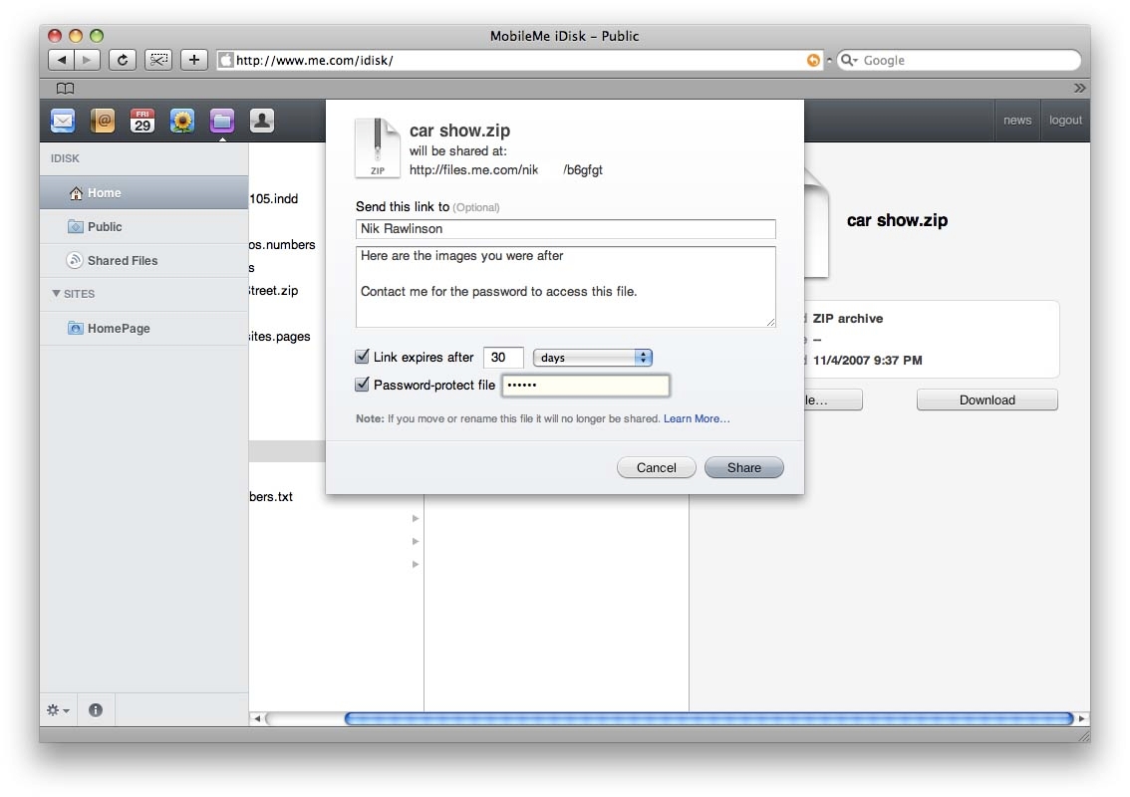Open the MobileMe Contacts address book icon
Image resolution: width=1130 pixels, height=797 pixels.
103,121
